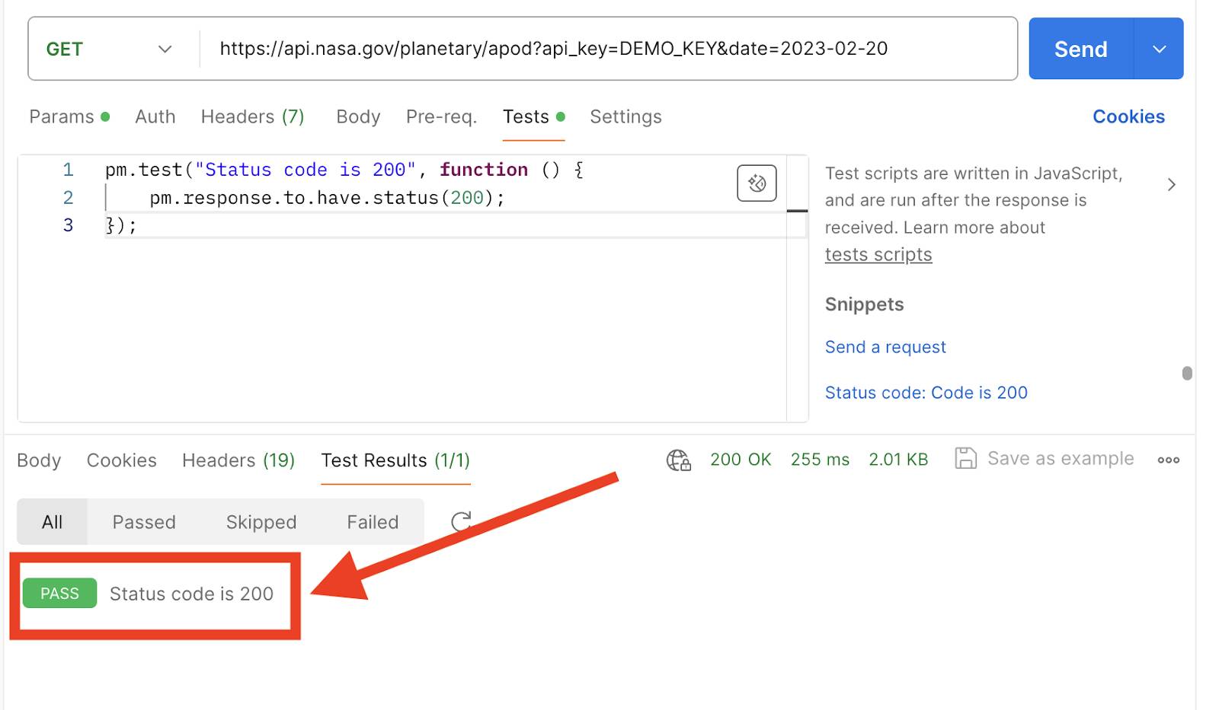1219x710 pixels.
Task: Collapse the snippets panel with the chevron
Action: coord(1172,184)
